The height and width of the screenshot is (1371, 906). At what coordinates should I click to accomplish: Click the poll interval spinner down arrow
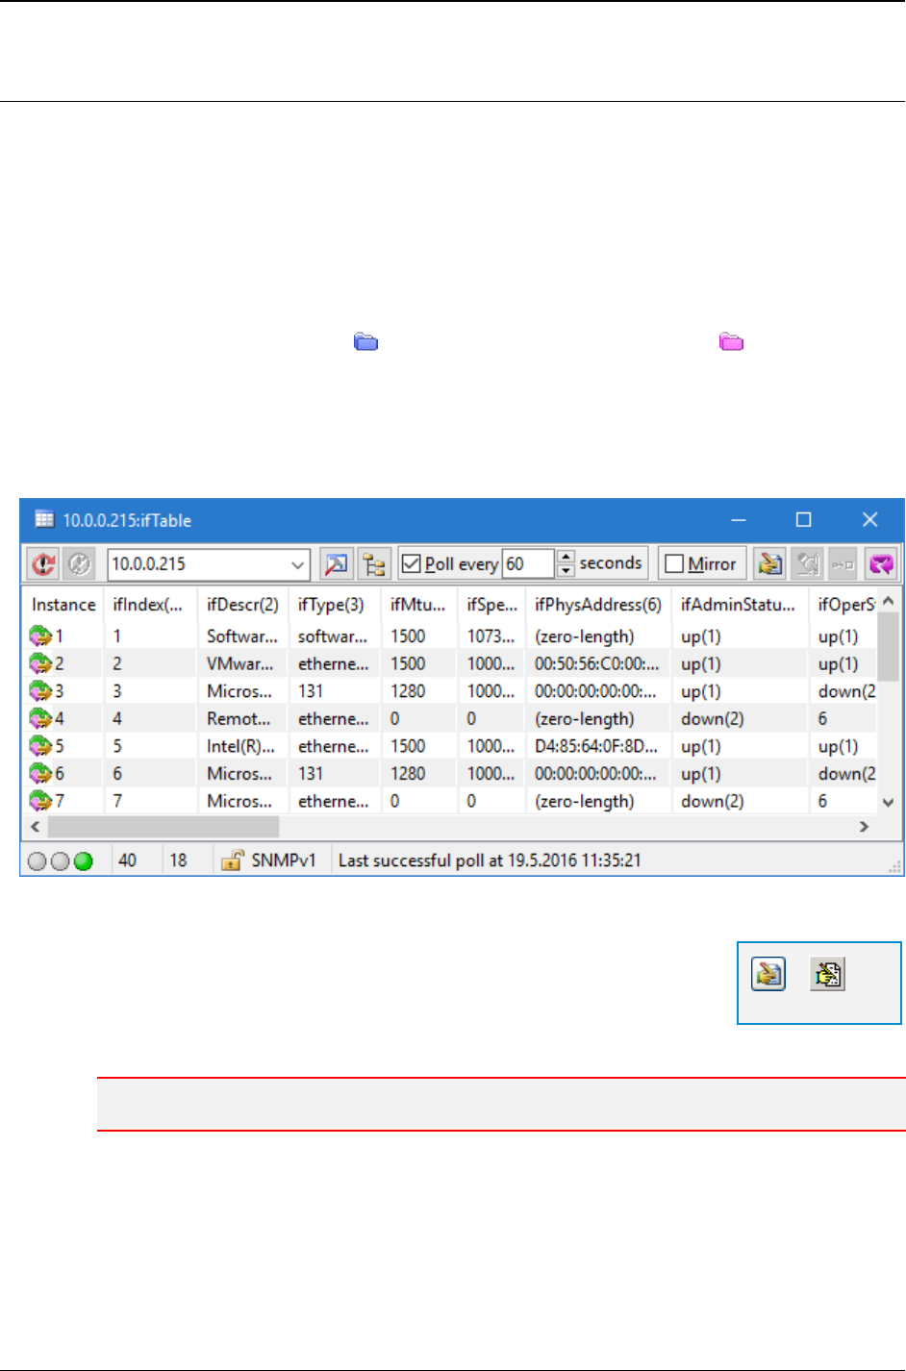pyautogui.click(x=566, y=571)
